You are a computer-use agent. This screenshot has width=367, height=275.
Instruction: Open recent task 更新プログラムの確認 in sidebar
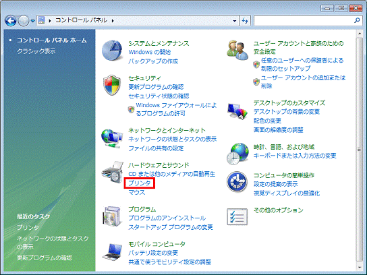coord(45,257)
